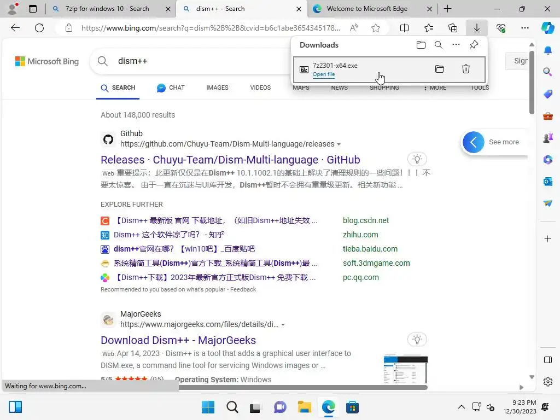
Task: Select the SEARCH results tab
Action: tap(118, 87)
